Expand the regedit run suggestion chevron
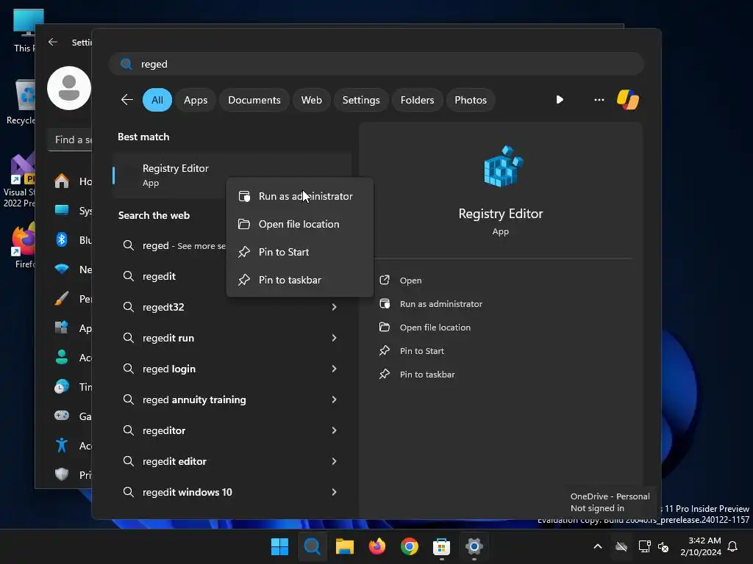 [x=335, y=338]
